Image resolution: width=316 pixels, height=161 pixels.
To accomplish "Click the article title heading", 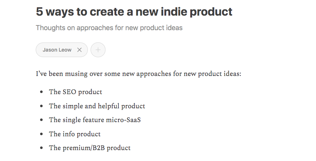I will [134, 12].
